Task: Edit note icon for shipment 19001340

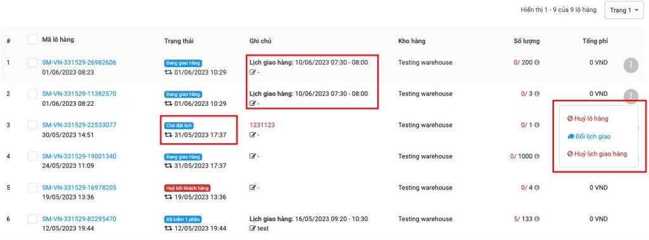Action: pos(252,156)
